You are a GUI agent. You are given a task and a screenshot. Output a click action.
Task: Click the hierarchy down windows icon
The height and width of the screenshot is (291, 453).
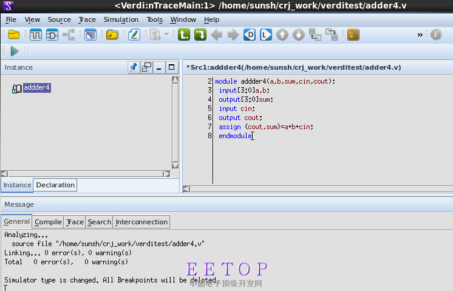point(332,35)
